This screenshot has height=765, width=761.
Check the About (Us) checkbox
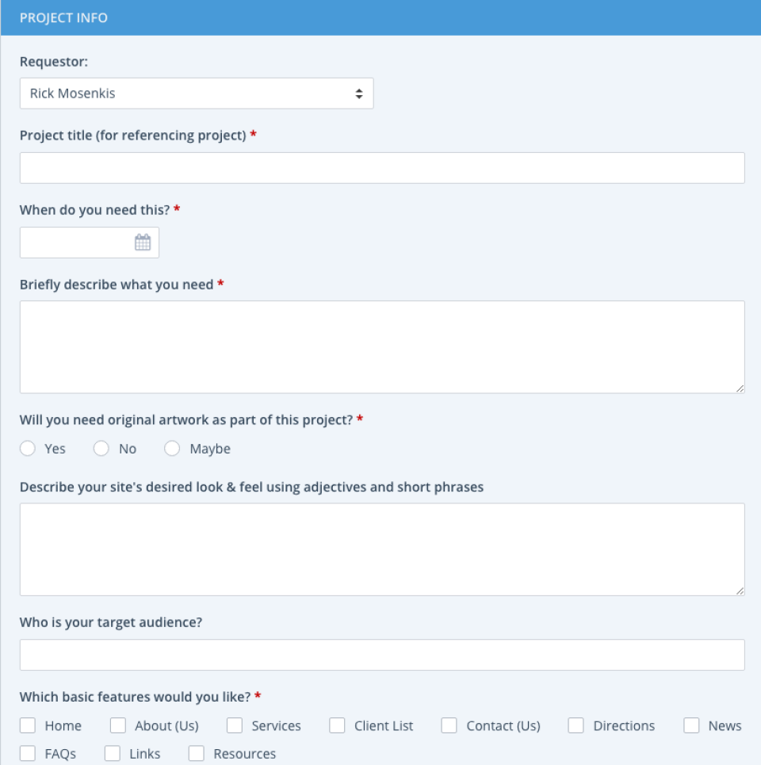pos(118,725)
